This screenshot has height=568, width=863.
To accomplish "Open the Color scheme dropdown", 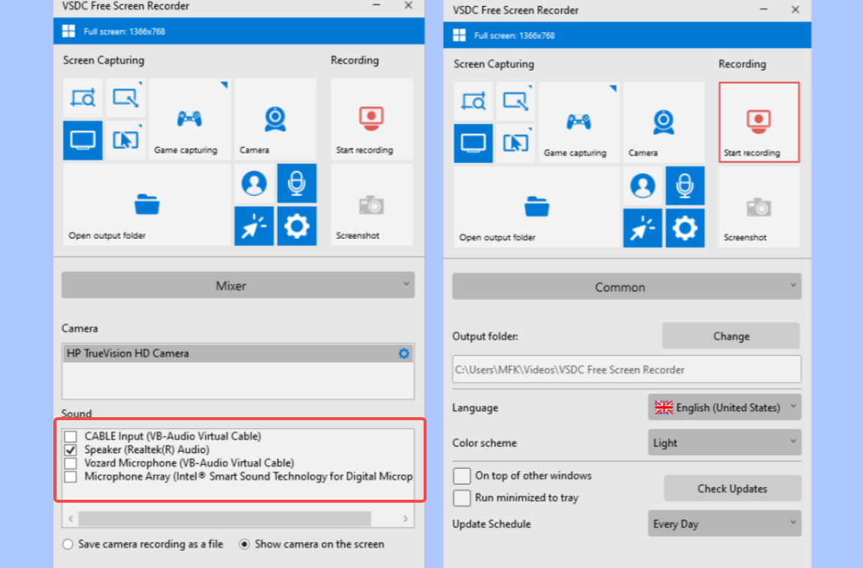I will (x=723, y=442).
